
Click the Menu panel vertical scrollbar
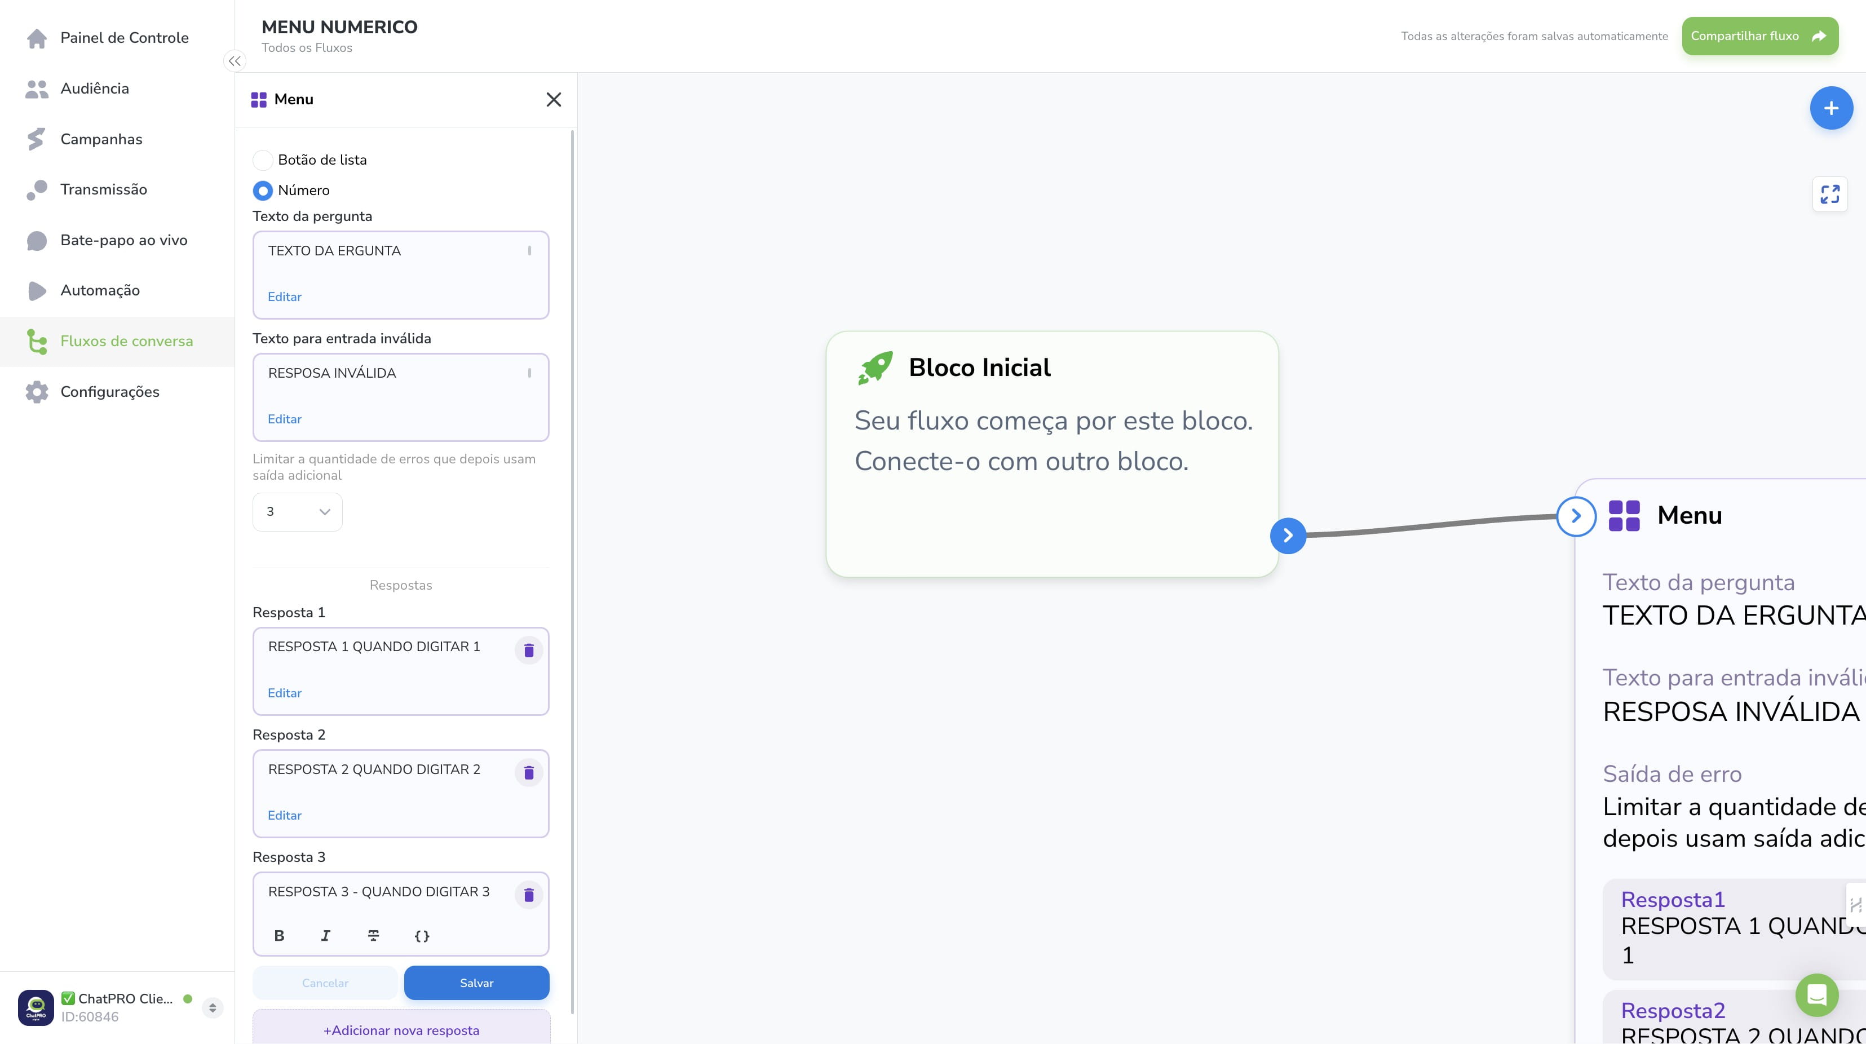coord(573,572)
